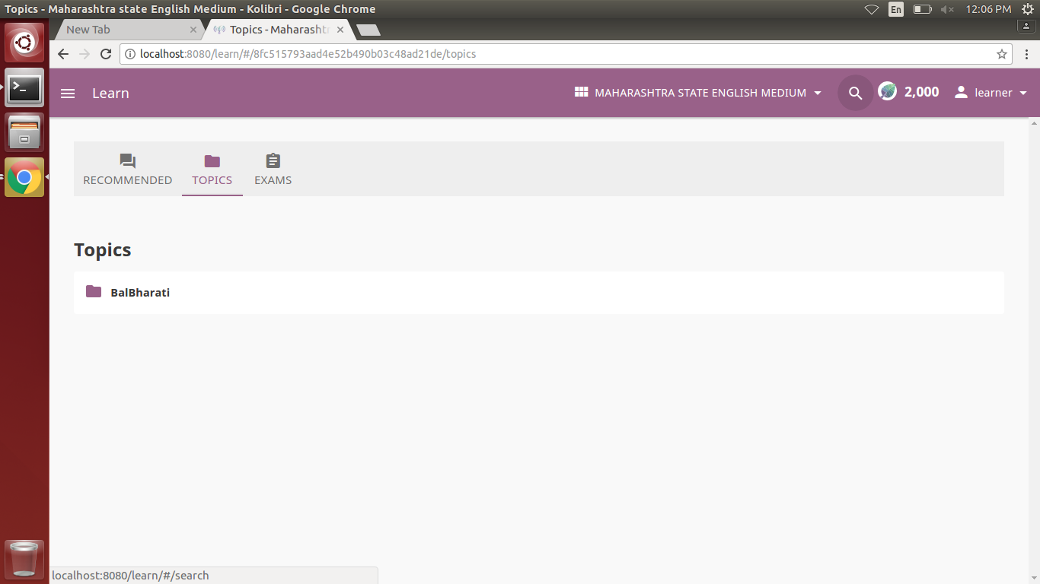Screen dimensions: 1040x584
Task: Open the Kolibri search icon
Action: pos(855,92)
